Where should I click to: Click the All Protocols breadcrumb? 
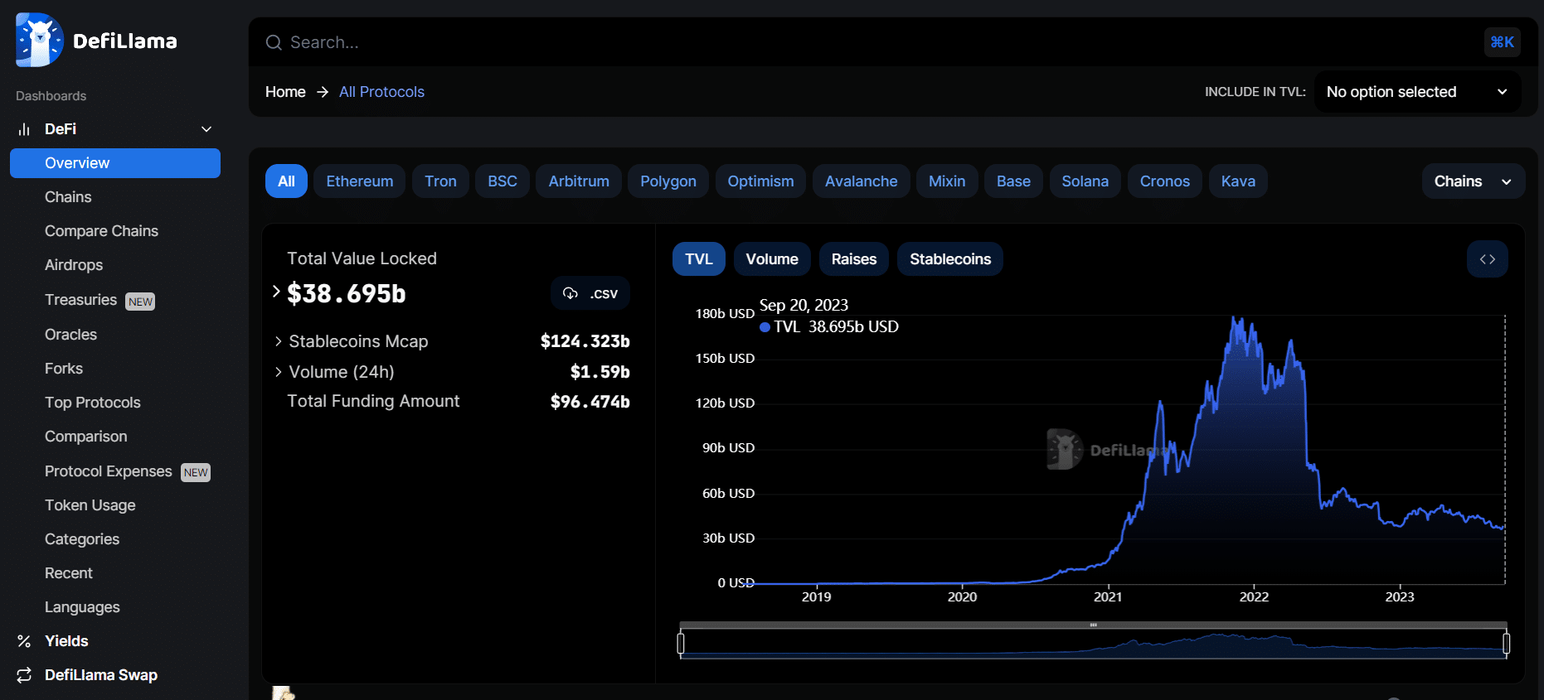pos(381,92)
